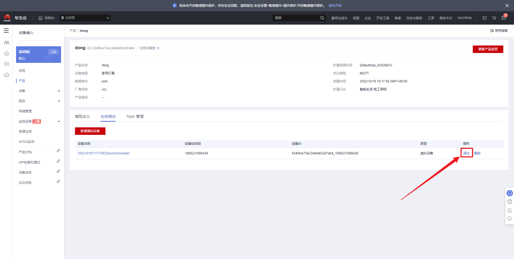Expand the 设备 sidebar submenu
The height and width of the screenshot is (259, 514).
[59, 91]
